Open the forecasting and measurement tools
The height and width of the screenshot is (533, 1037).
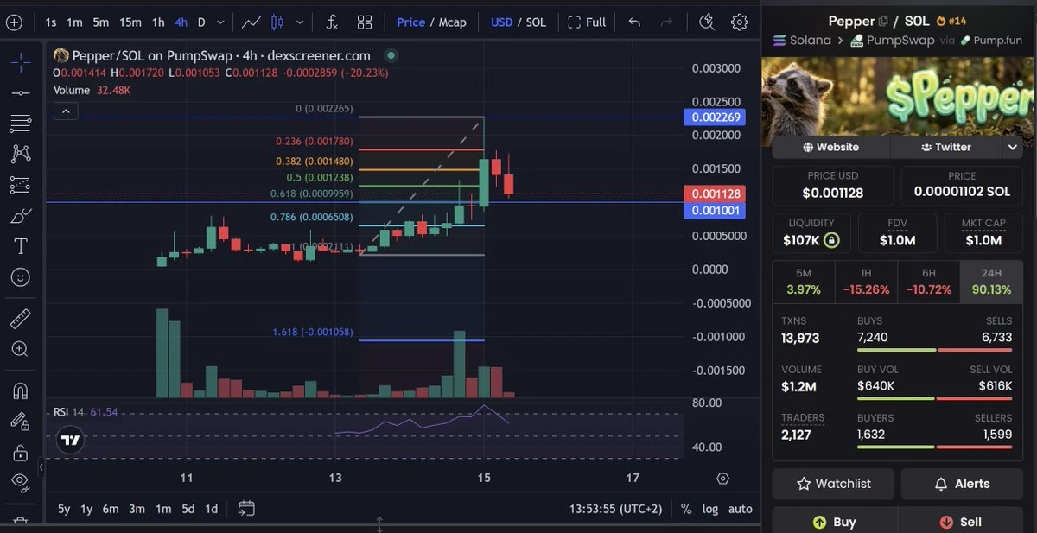tap(20, 185)
